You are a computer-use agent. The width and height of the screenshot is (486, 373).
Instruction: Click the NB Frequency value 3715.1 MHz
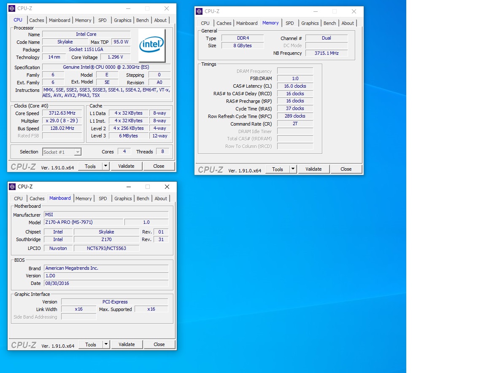pos(327,53)
